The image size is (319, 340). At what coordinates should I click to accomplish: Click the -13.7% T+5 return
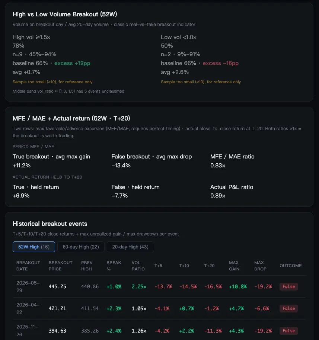coord(163,286)
